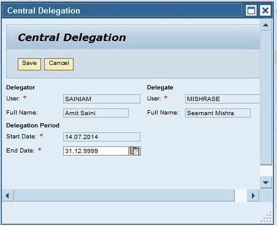Select the Delegator User field SAINIAM
Screen dimensions: 277x226
(102, 99)
